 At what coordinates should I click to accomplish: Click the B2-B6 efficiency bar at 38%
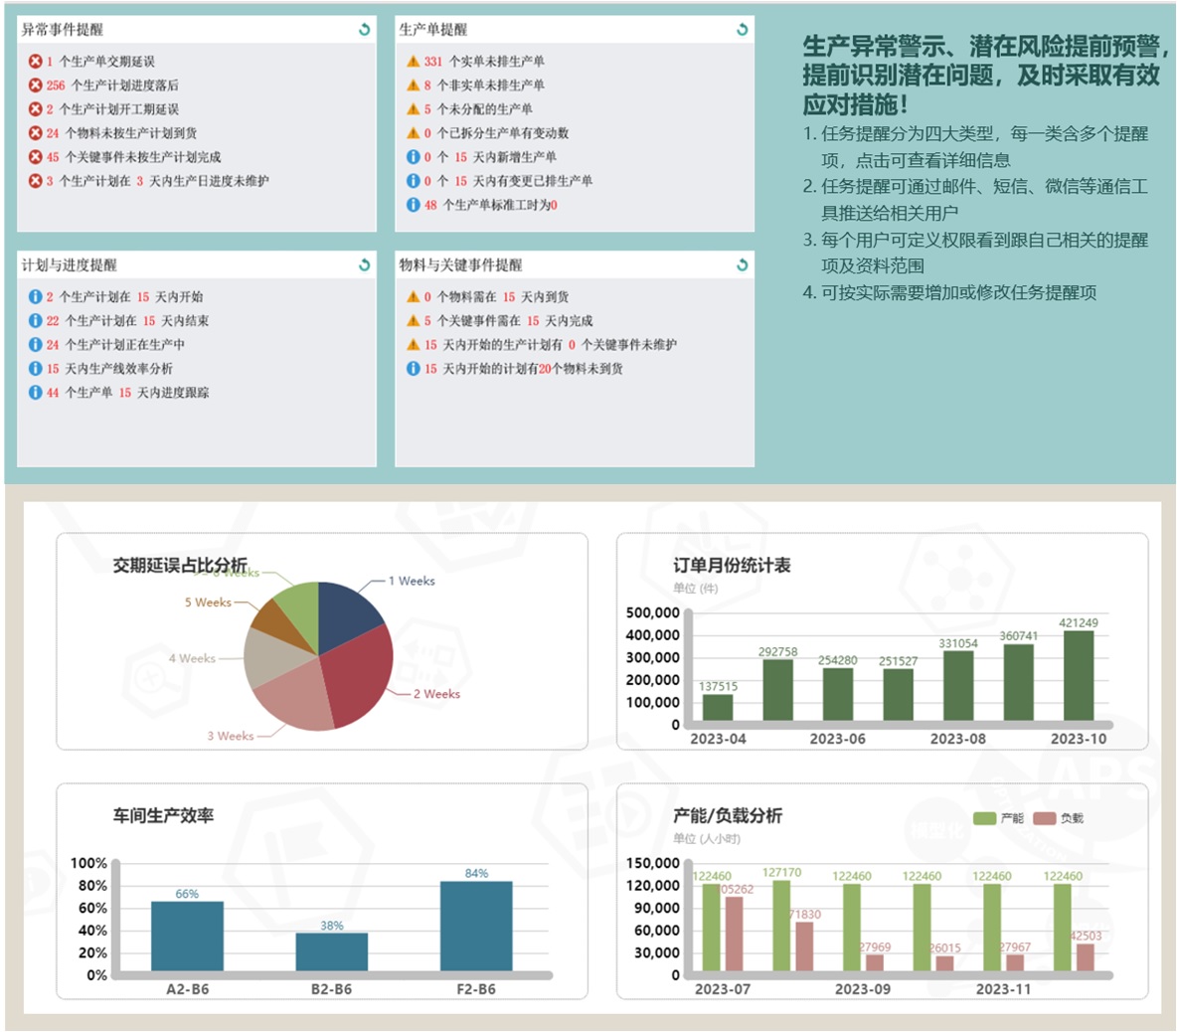(x=331, y=951)
